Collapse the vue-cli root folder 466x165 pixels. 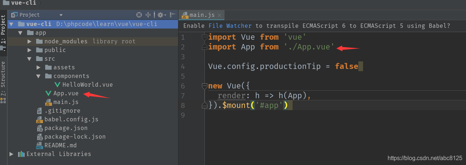[x=12, y=24]
